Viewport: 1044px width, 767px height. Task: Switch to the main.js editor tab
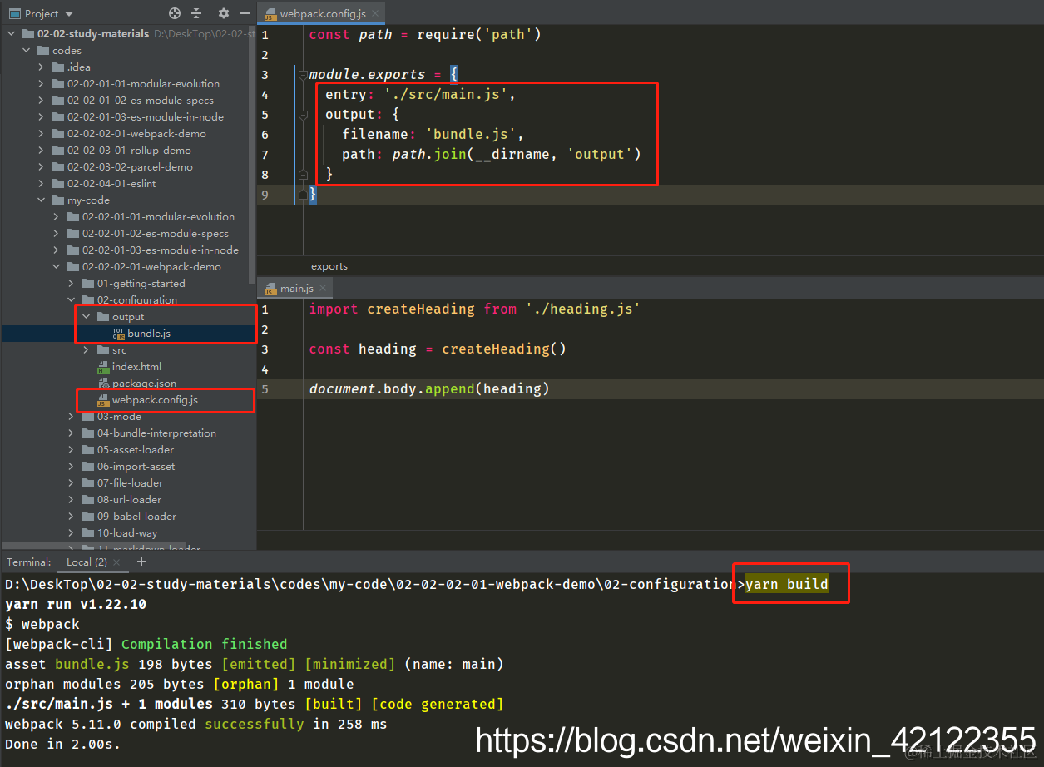[296, 288]
